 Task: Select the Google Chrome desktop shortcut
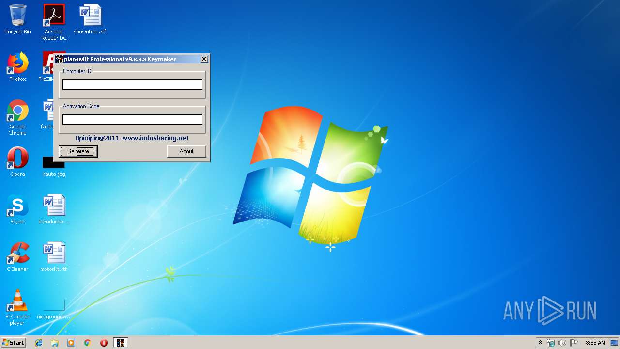coord(17,118)
